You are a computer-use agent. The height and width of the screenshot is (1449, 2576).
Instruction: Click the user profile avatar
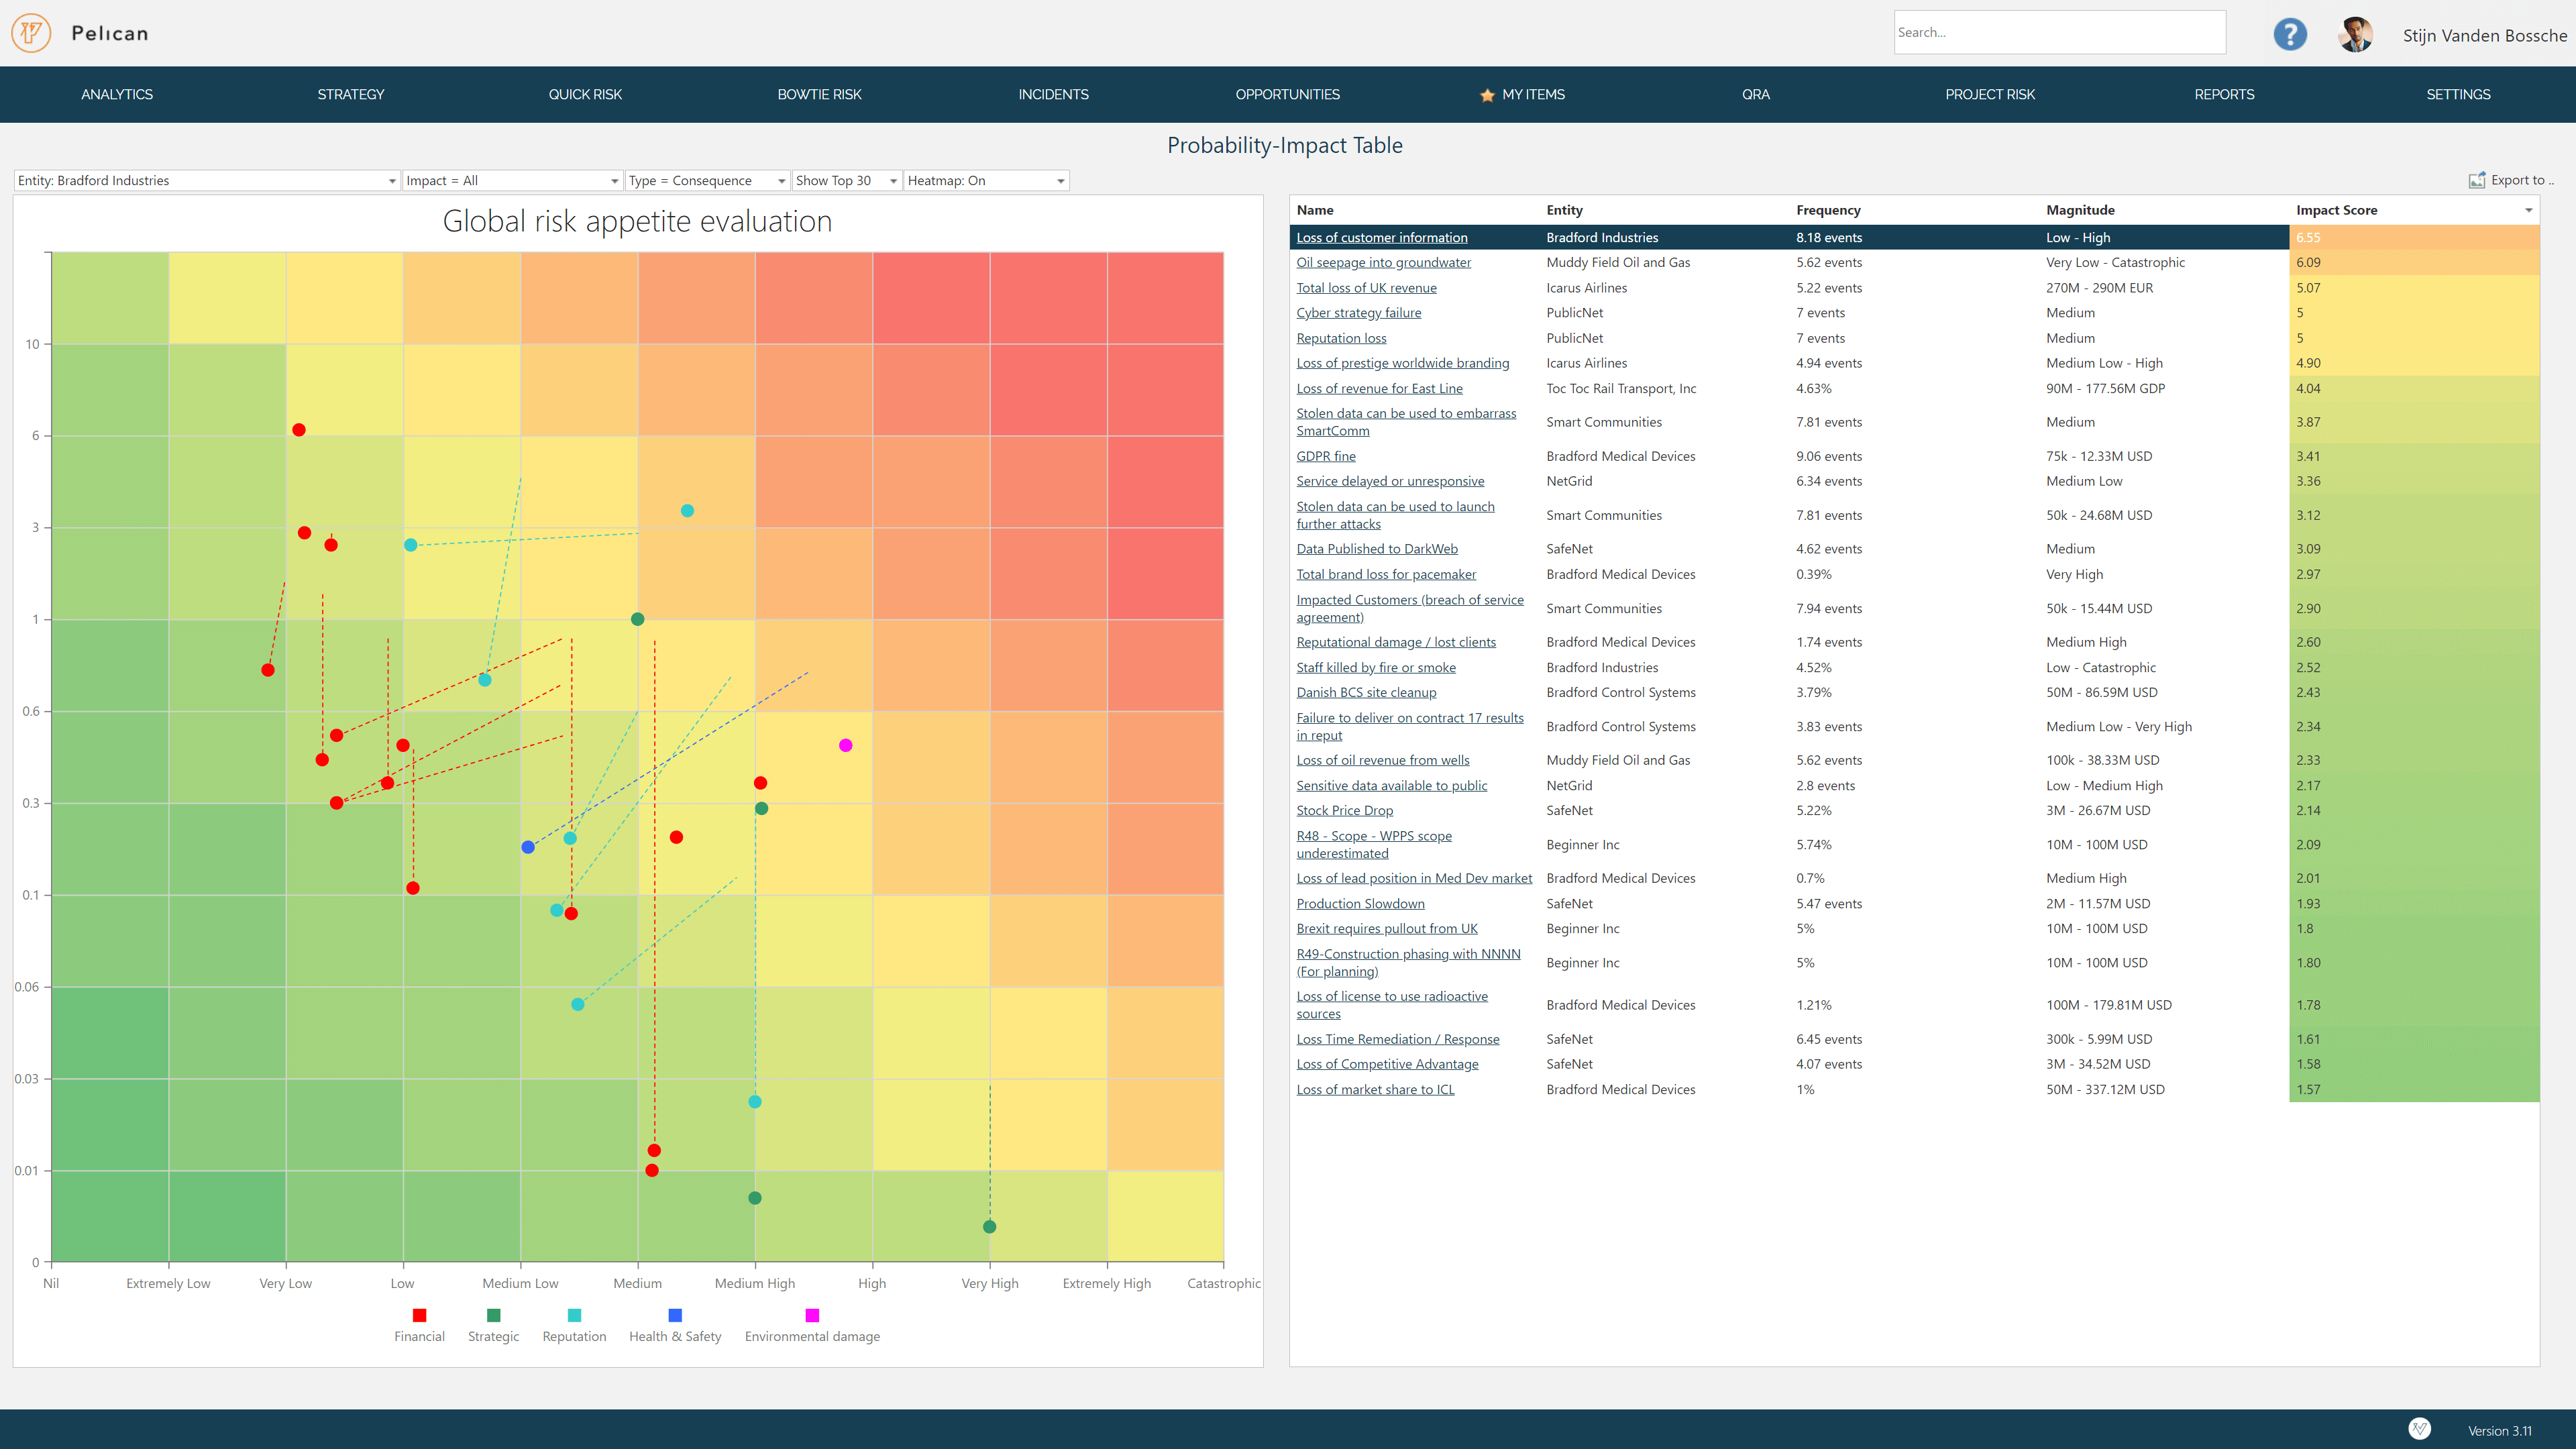[x=2355, y=34]
